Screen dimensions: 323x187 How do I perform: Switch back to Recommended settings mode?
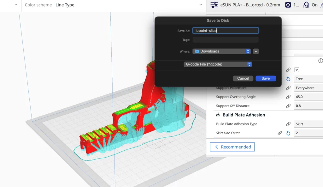pyautogui.click(x=232, y=147)
